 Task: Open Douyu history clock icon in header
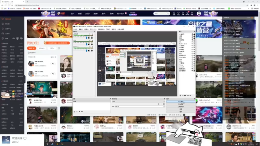pos(174,13)
